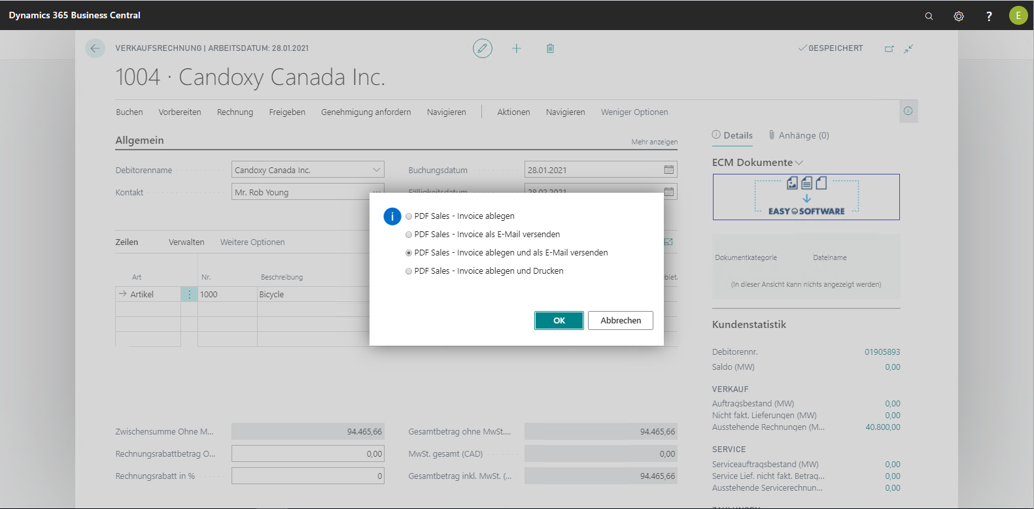Select PDF Sales - Invoice ablegen option
Viewport: 1034px width, 509px height.
coord(460,216)
